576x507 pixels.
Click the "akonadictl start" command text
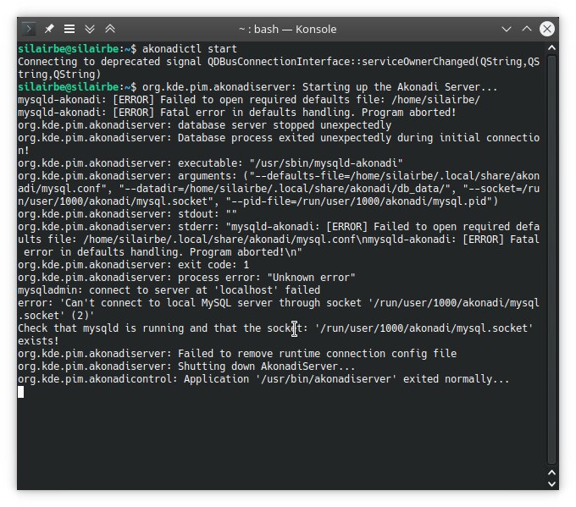pos(190,49)
